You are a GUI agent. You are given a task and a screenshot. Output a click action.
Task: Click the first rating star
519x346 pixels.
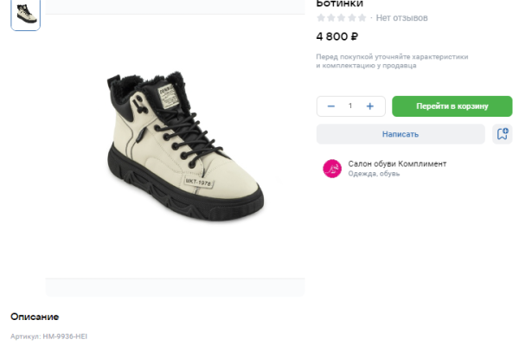[321, 18]
